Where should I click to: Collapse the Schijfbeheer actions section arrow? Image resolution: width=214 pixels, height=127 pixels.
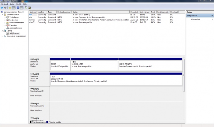(x=212, y=15)
